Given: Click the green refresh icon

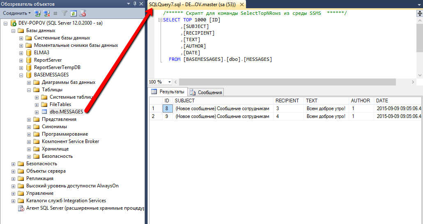Looking at the screenshot, I should coord(74,13).
